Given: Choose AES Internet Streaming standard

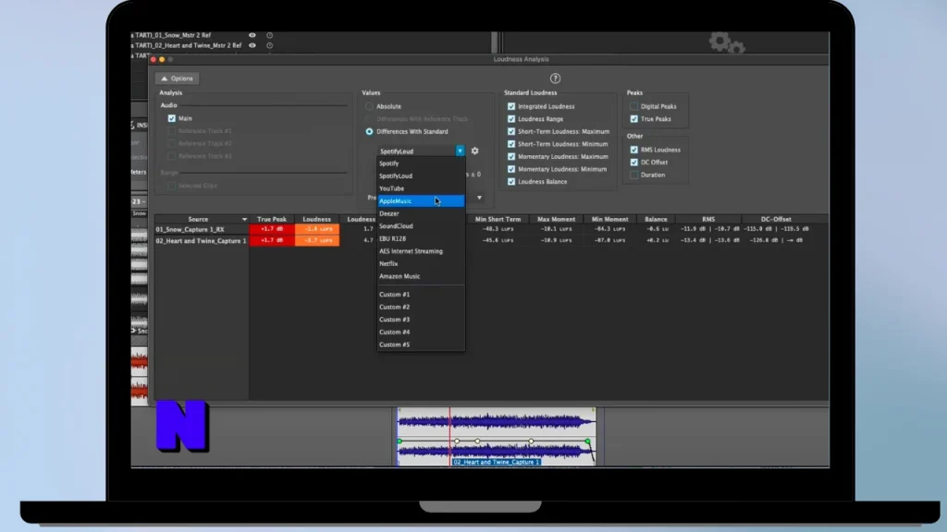Looking at the screenshot, I should [421, 251].
